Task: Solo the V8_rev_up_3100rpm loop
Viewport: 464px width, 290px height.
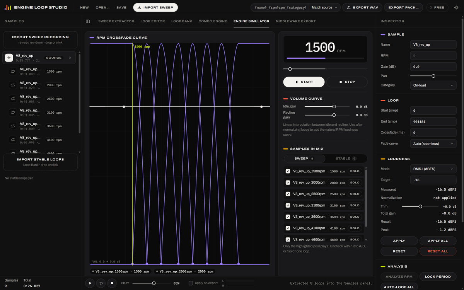Action: click(x=355, y=205)
